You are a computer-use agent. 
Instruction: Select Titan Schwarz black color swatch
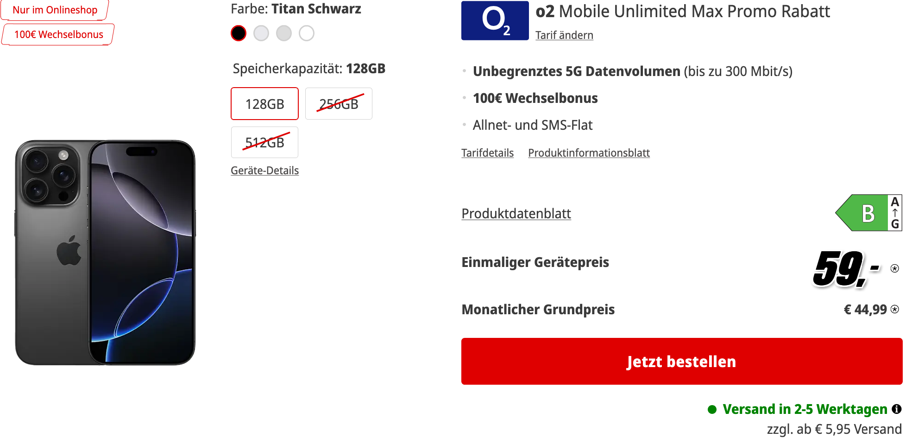(239, 33)
